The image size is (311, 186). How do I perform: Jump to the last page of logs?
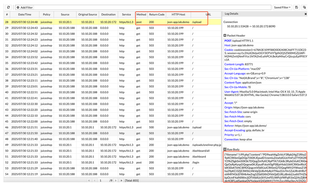[121, 180]
